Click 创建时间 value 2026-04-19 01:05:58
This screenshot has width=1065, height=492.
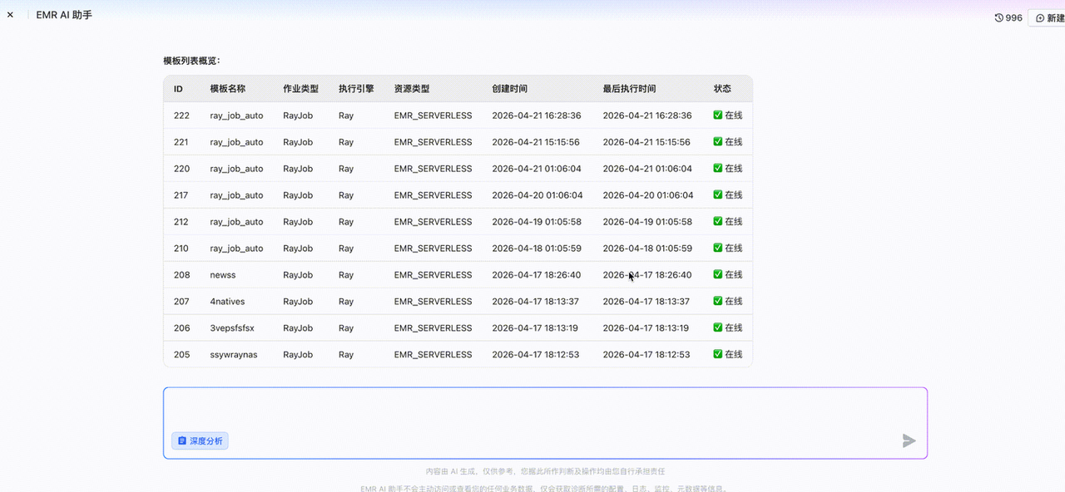[537, 222]
